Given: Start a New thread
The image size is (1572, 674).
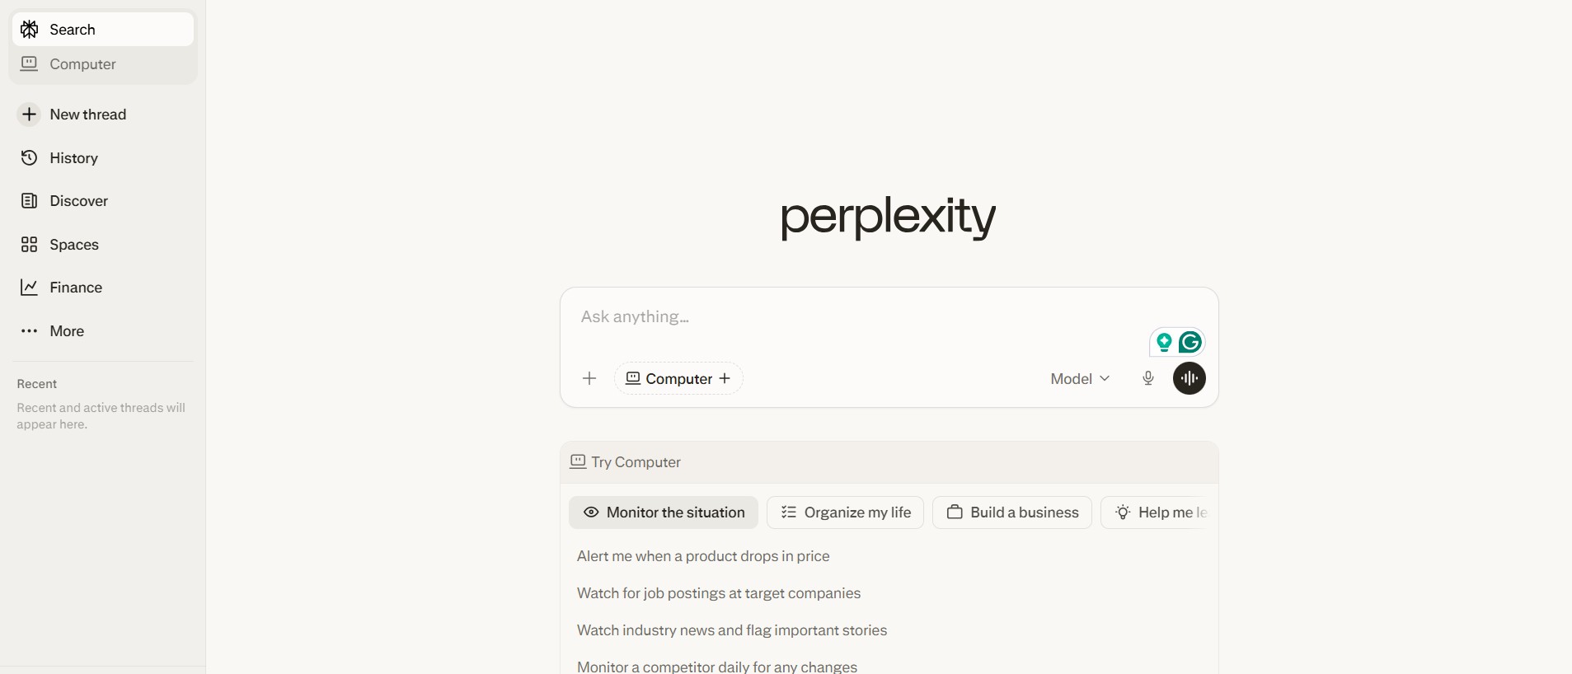Looking at the screenshot, I should [87, 115].
